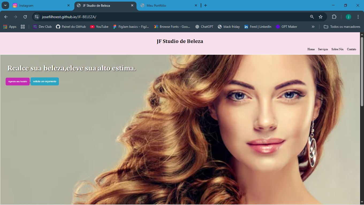Go forward to the next page
The width and height of the screenshot is (364, 205).
(x=16, y=17)
